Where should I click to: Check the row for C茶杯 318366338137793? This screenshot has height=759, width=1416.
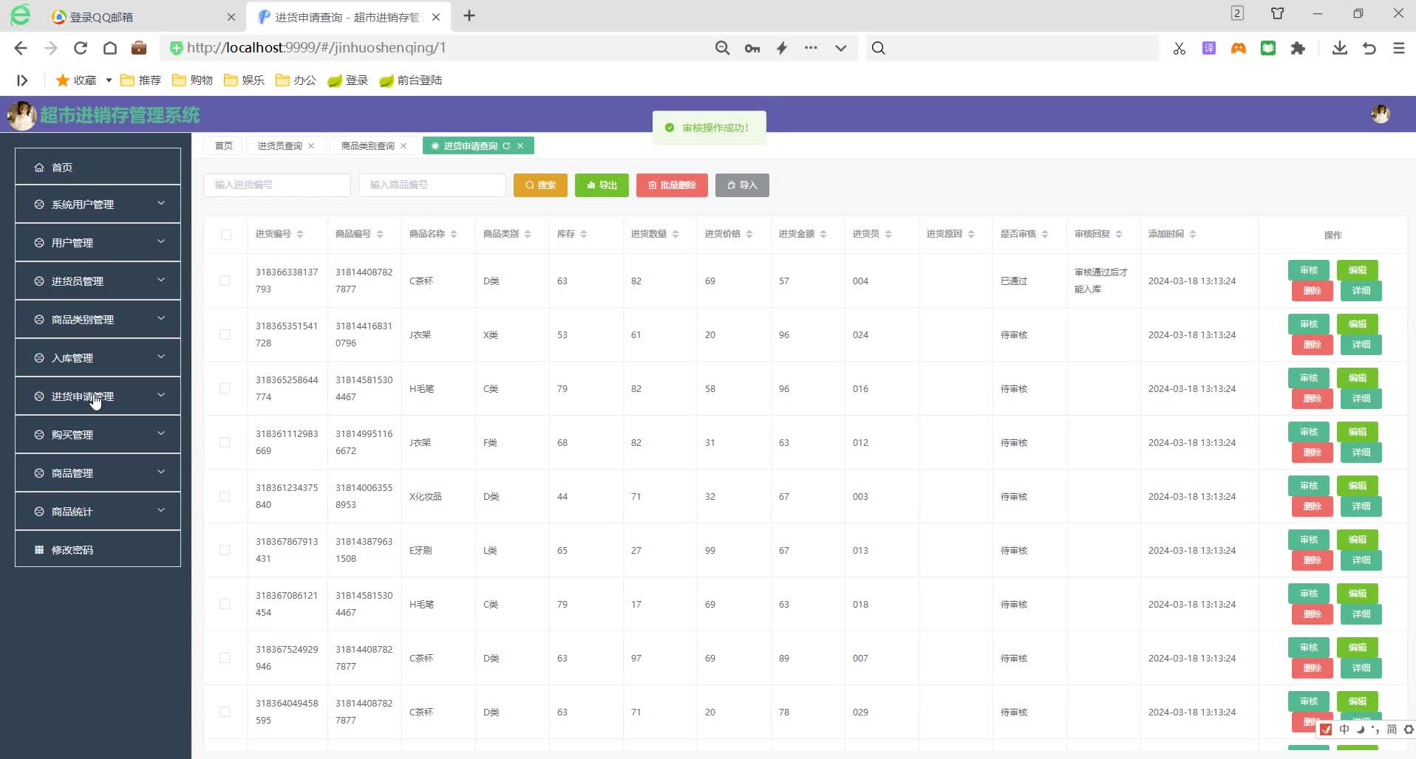point(225,281)
